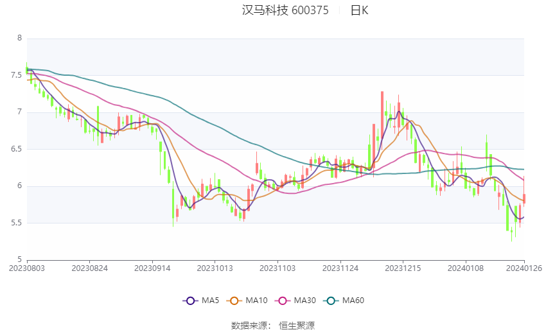Click x-axis date label 20231124
Screen dimensions: 546x332
(x=340, y=268)
